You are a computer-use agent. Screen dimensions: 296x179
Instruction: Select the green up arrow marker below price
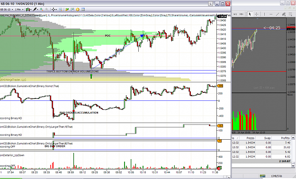click(x=91, y=76)
